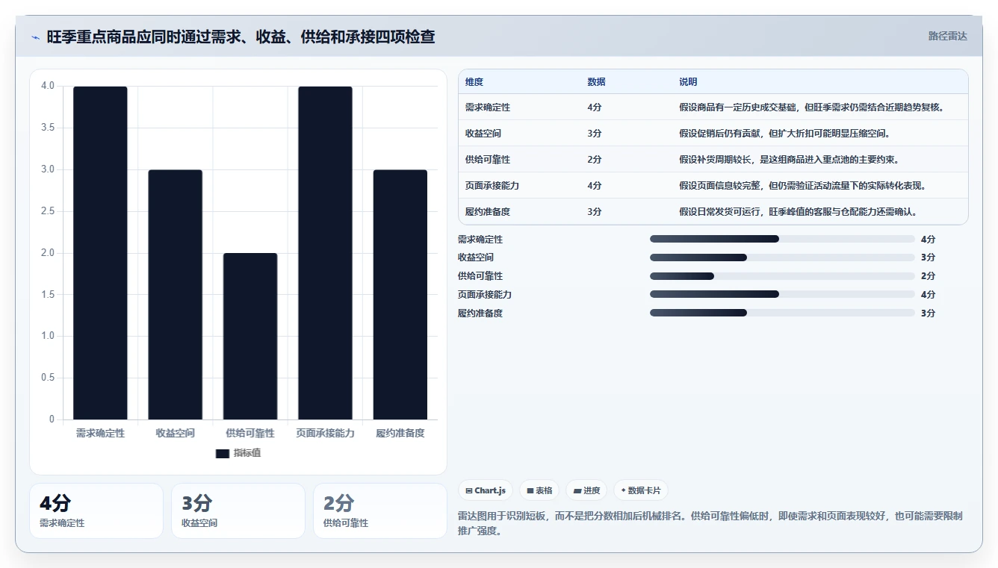Click the 页面承接能力 table row cell
998x568 pixels.
492,186
